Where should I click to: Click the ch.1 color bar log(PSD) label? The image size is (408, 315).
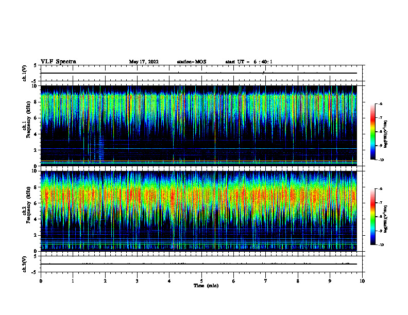click(386, 134)
